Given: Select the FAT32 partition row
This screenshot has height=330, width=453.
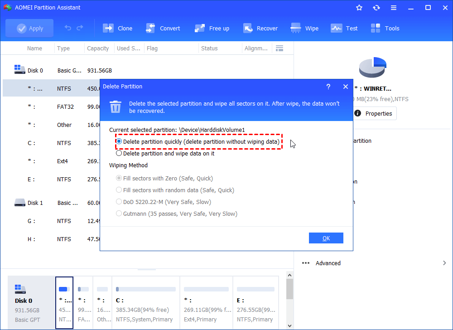Looking at the screenshot, I should point(52,107).
